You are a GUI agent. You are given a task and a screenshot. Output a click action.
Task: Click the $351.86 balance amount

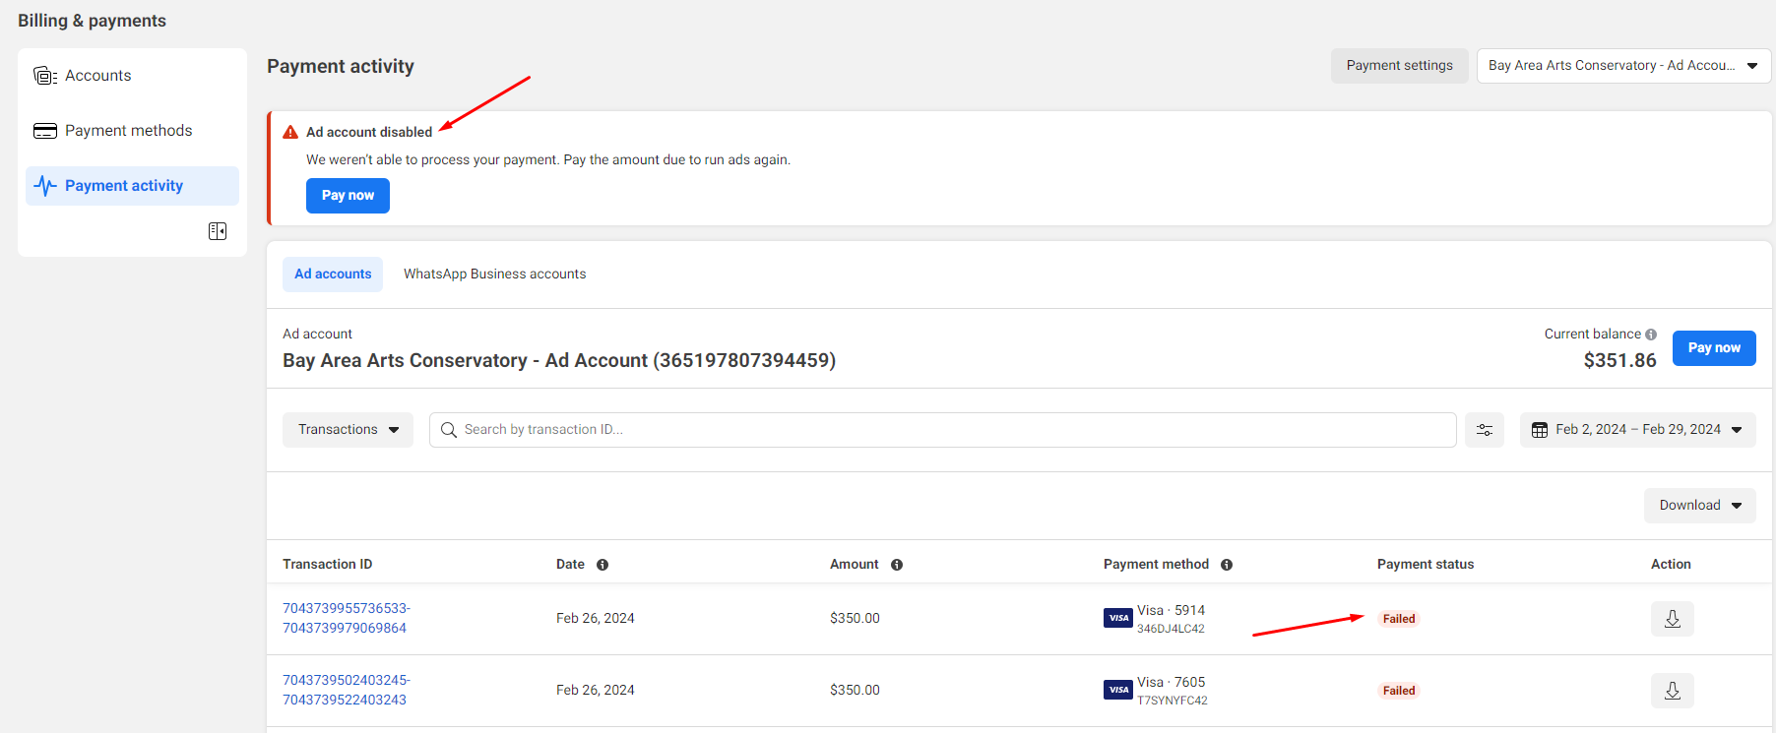1619,361
